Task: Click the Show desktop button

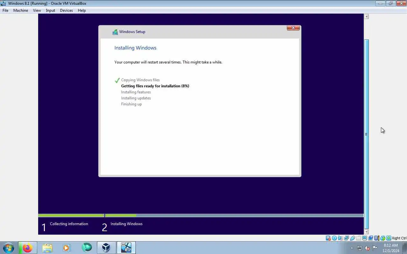Action: click(404, 248)
